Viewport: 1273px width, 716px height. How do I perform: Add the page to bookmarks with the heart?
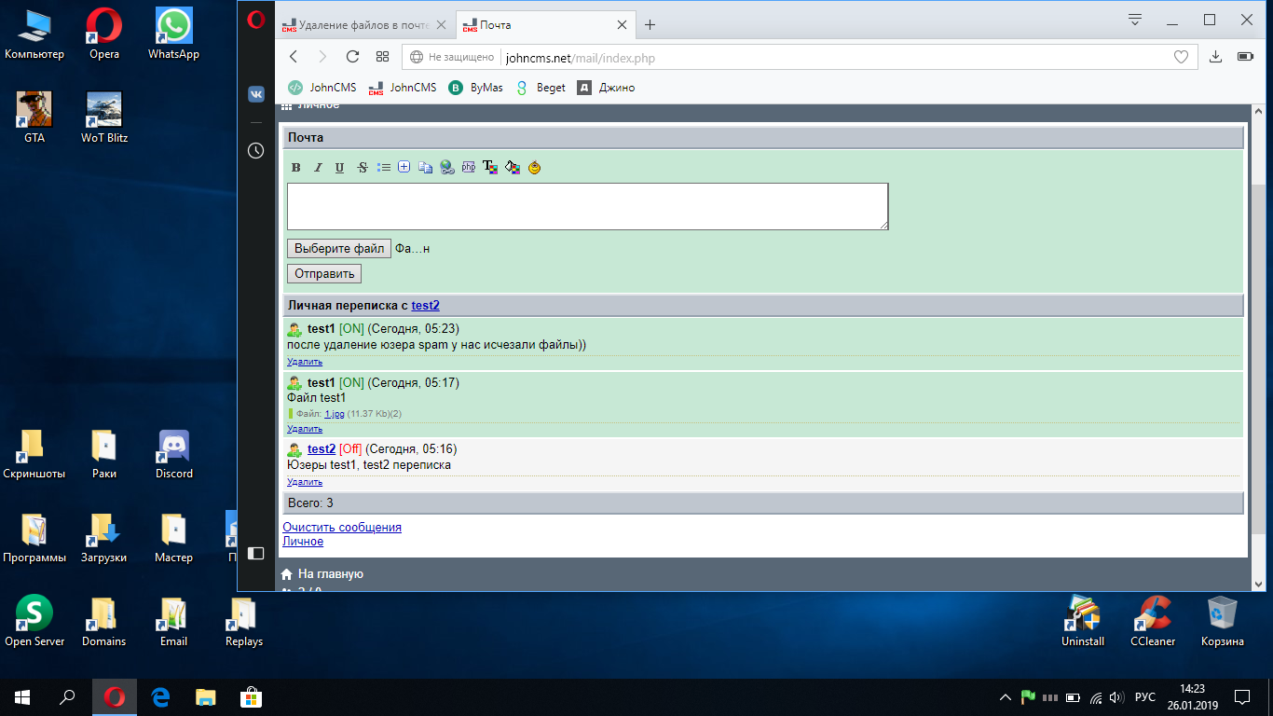coord(1181,57)
